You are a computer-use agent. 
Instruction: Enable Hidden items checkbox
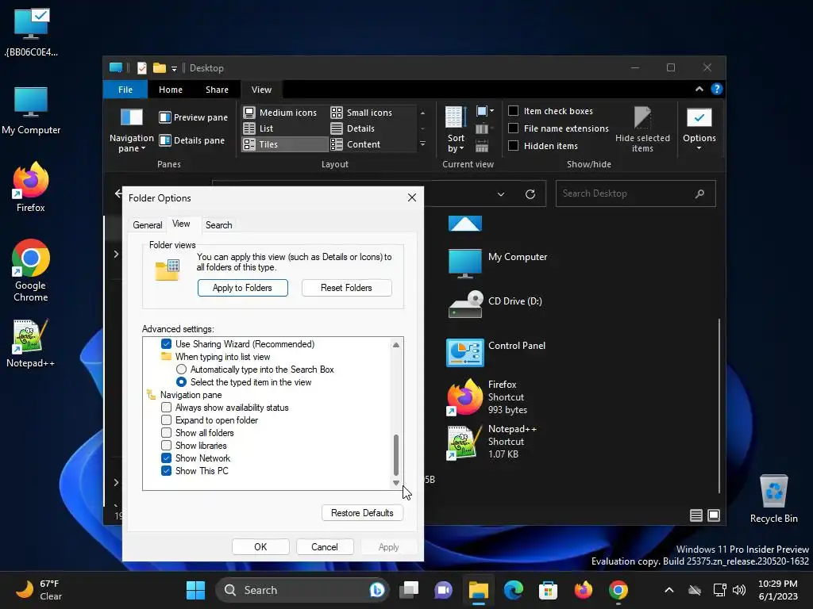click(514, 146)
